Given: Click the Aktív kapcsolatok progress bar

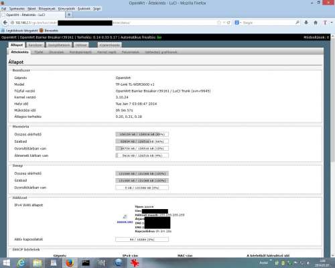Looking at the screenshot, I should 142,239.
